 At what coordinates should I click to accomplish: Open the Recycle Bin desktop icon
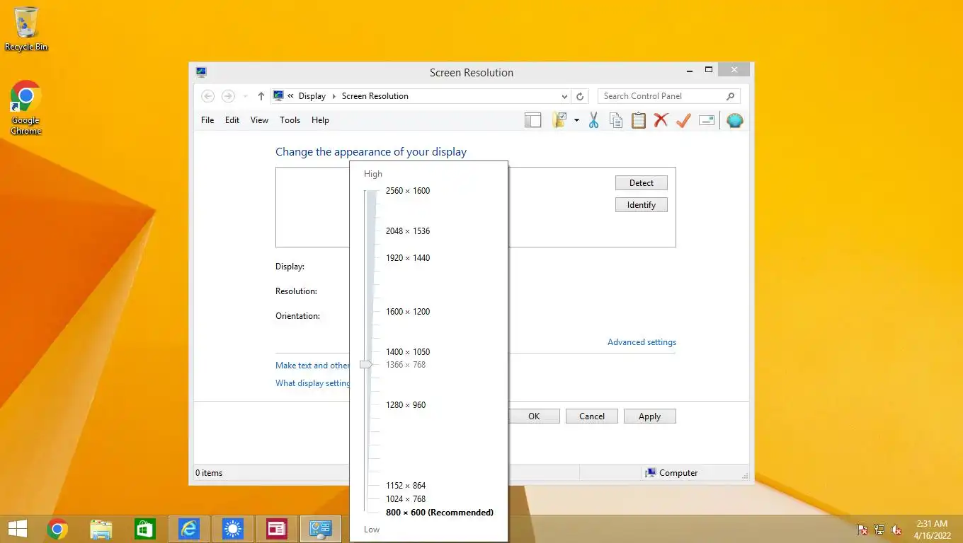[26, 29]
